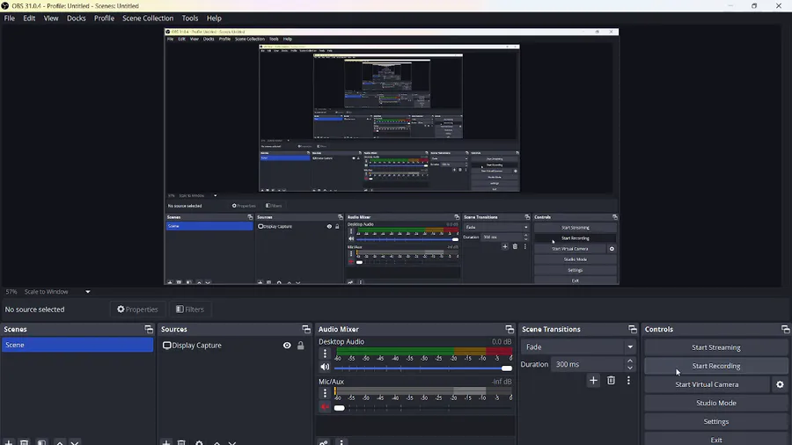Add a new source with plus icon

165,442
